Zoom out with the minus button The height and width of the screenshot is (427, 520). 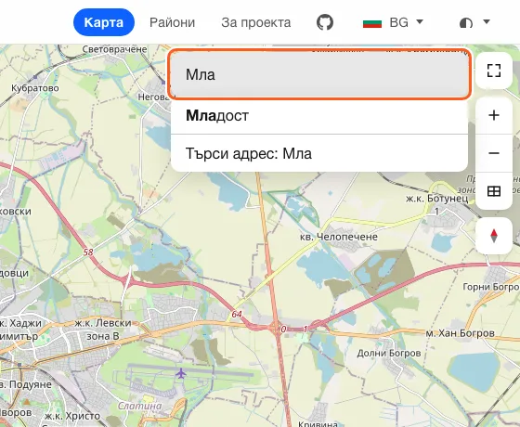point(494,153)
